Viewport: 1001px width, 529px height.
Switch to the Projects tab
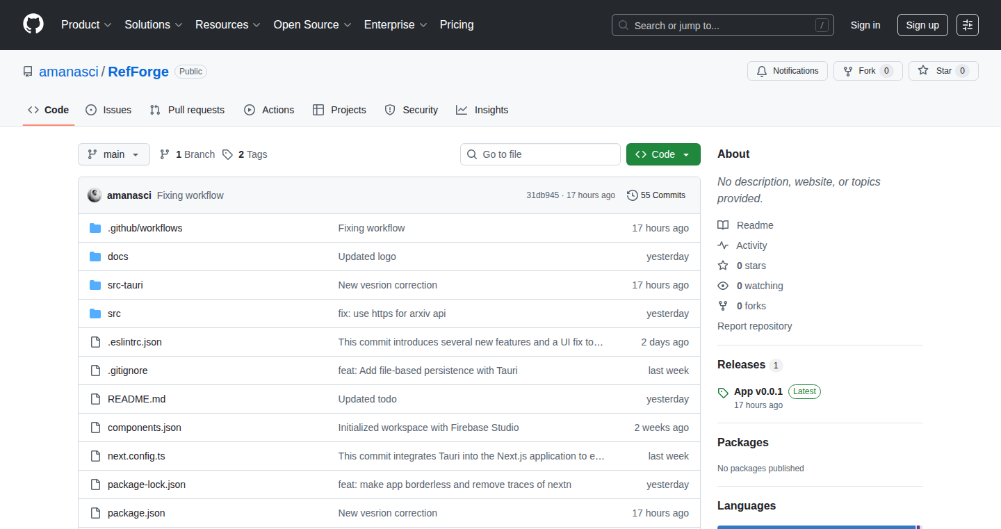[x=339, y=110]
